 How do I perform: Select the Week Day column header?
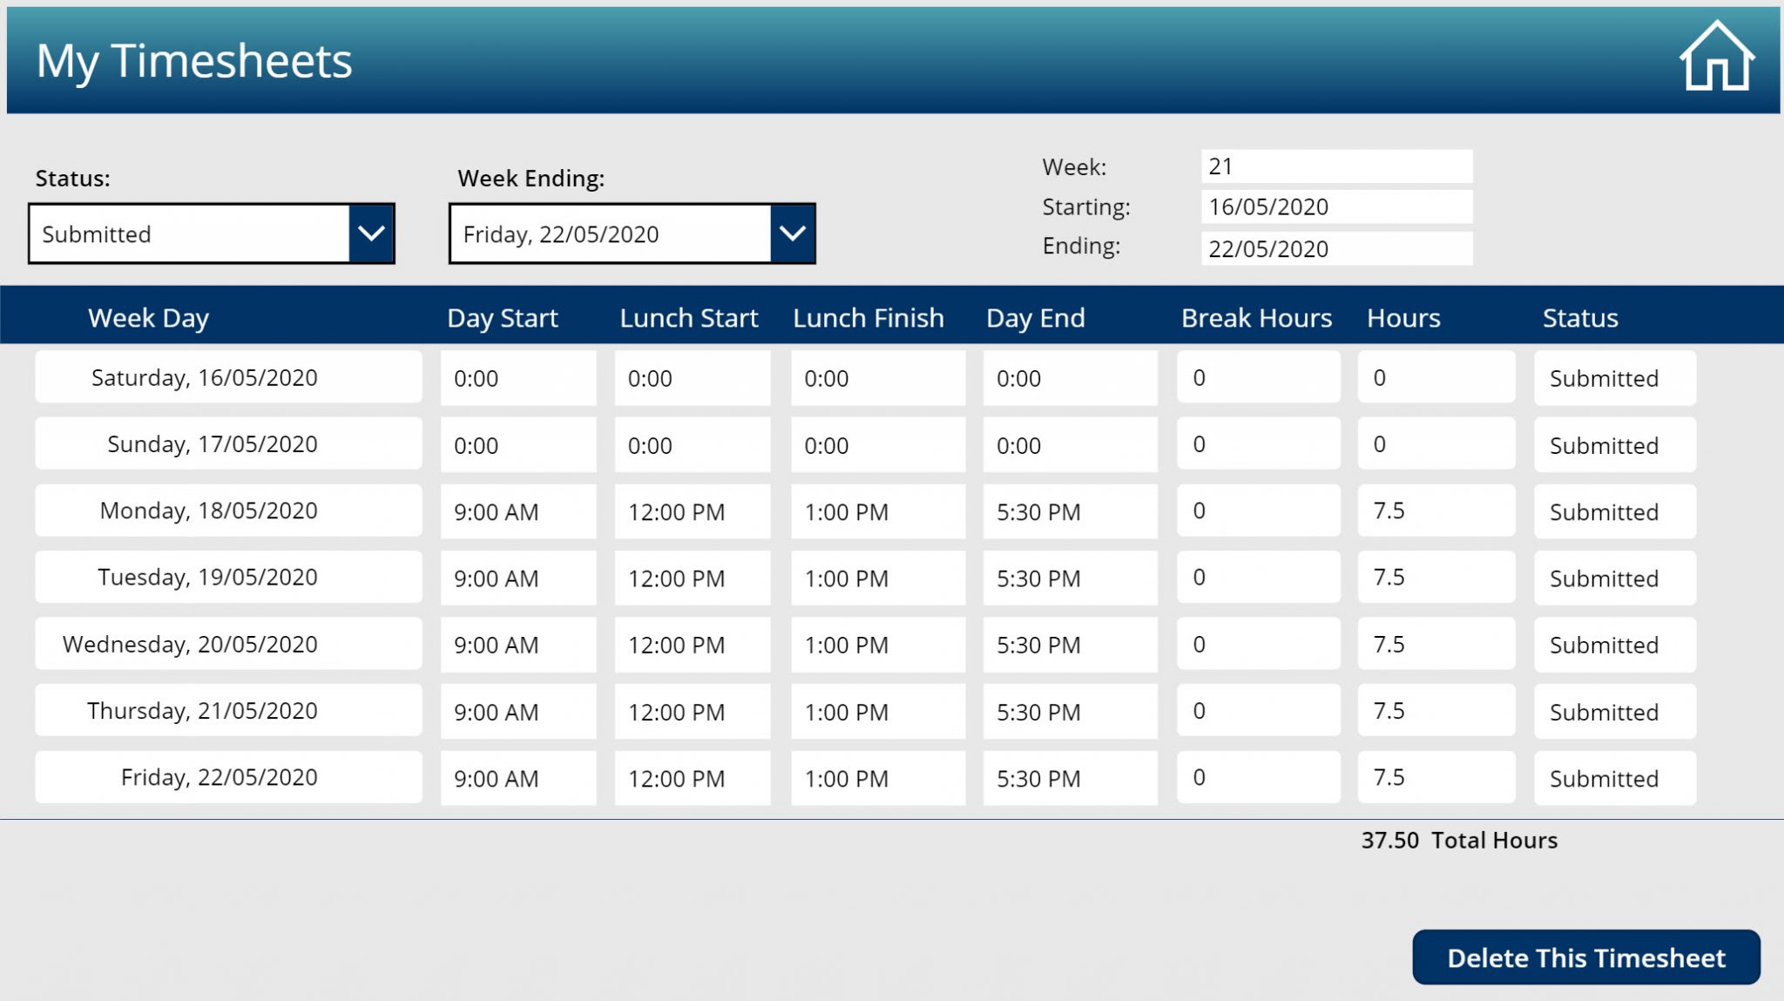point(147,317)
